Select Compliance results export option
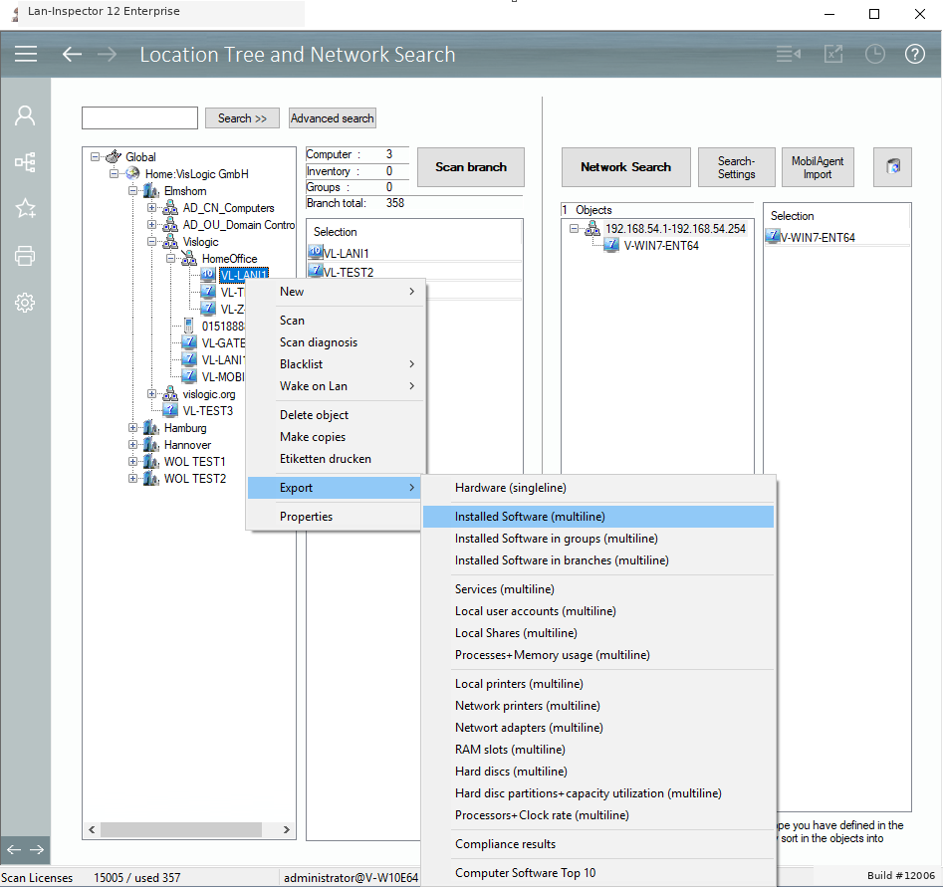 tap(598, 844)
